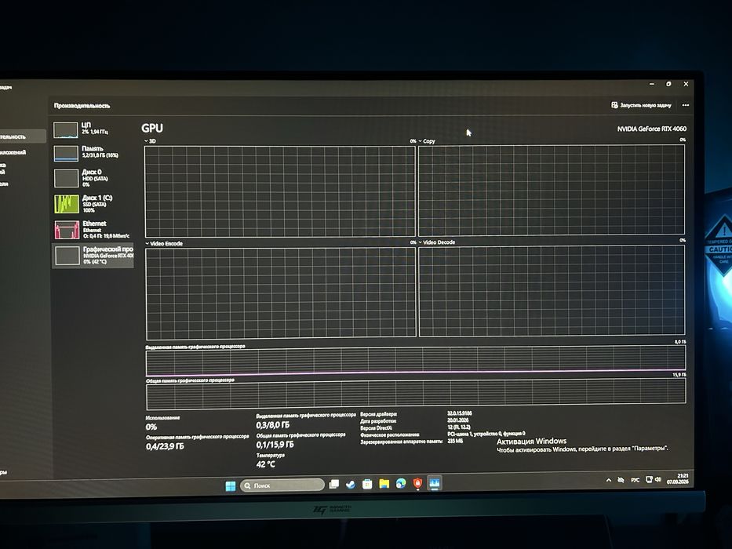Open Steam from the taskbar
The width and height of the screenshot is (732, 549).
[350, 485]
